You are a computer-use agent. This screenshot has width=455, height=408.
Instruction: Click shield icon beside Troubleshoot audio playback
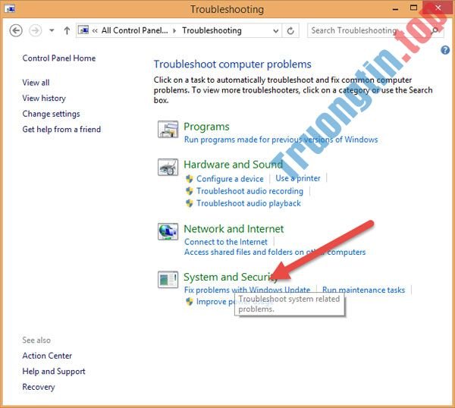click(190, 203)
